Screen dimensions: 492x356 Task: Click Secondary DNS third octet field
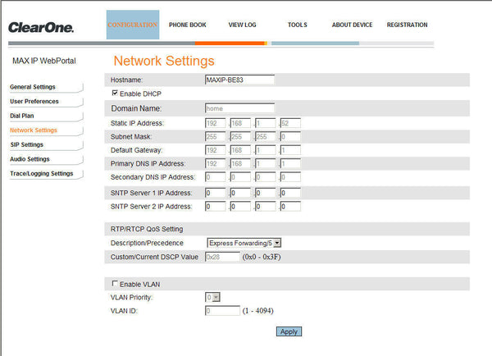[266, 177]
